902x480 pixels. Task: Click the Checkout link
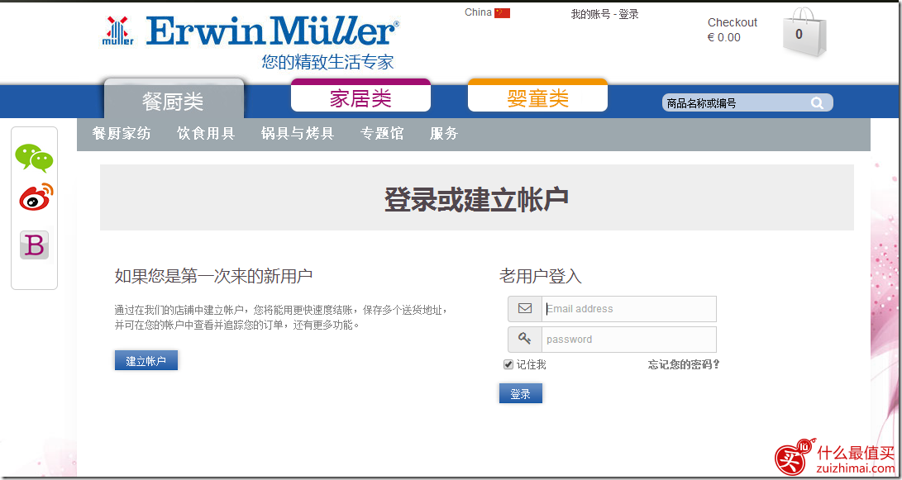tap(733, 22)
